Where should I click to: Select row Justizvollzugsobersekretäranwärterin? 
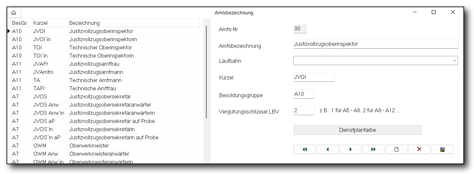click(105, 113)
